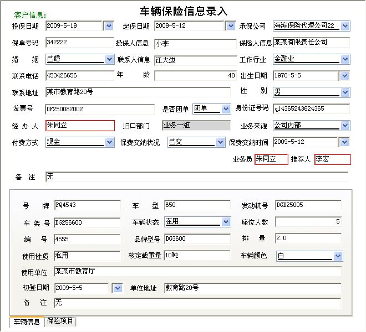The height and width of the screenshot is (332, 366).
Task: Open the 投保日期 date dropdown
Action: point(108,26)
